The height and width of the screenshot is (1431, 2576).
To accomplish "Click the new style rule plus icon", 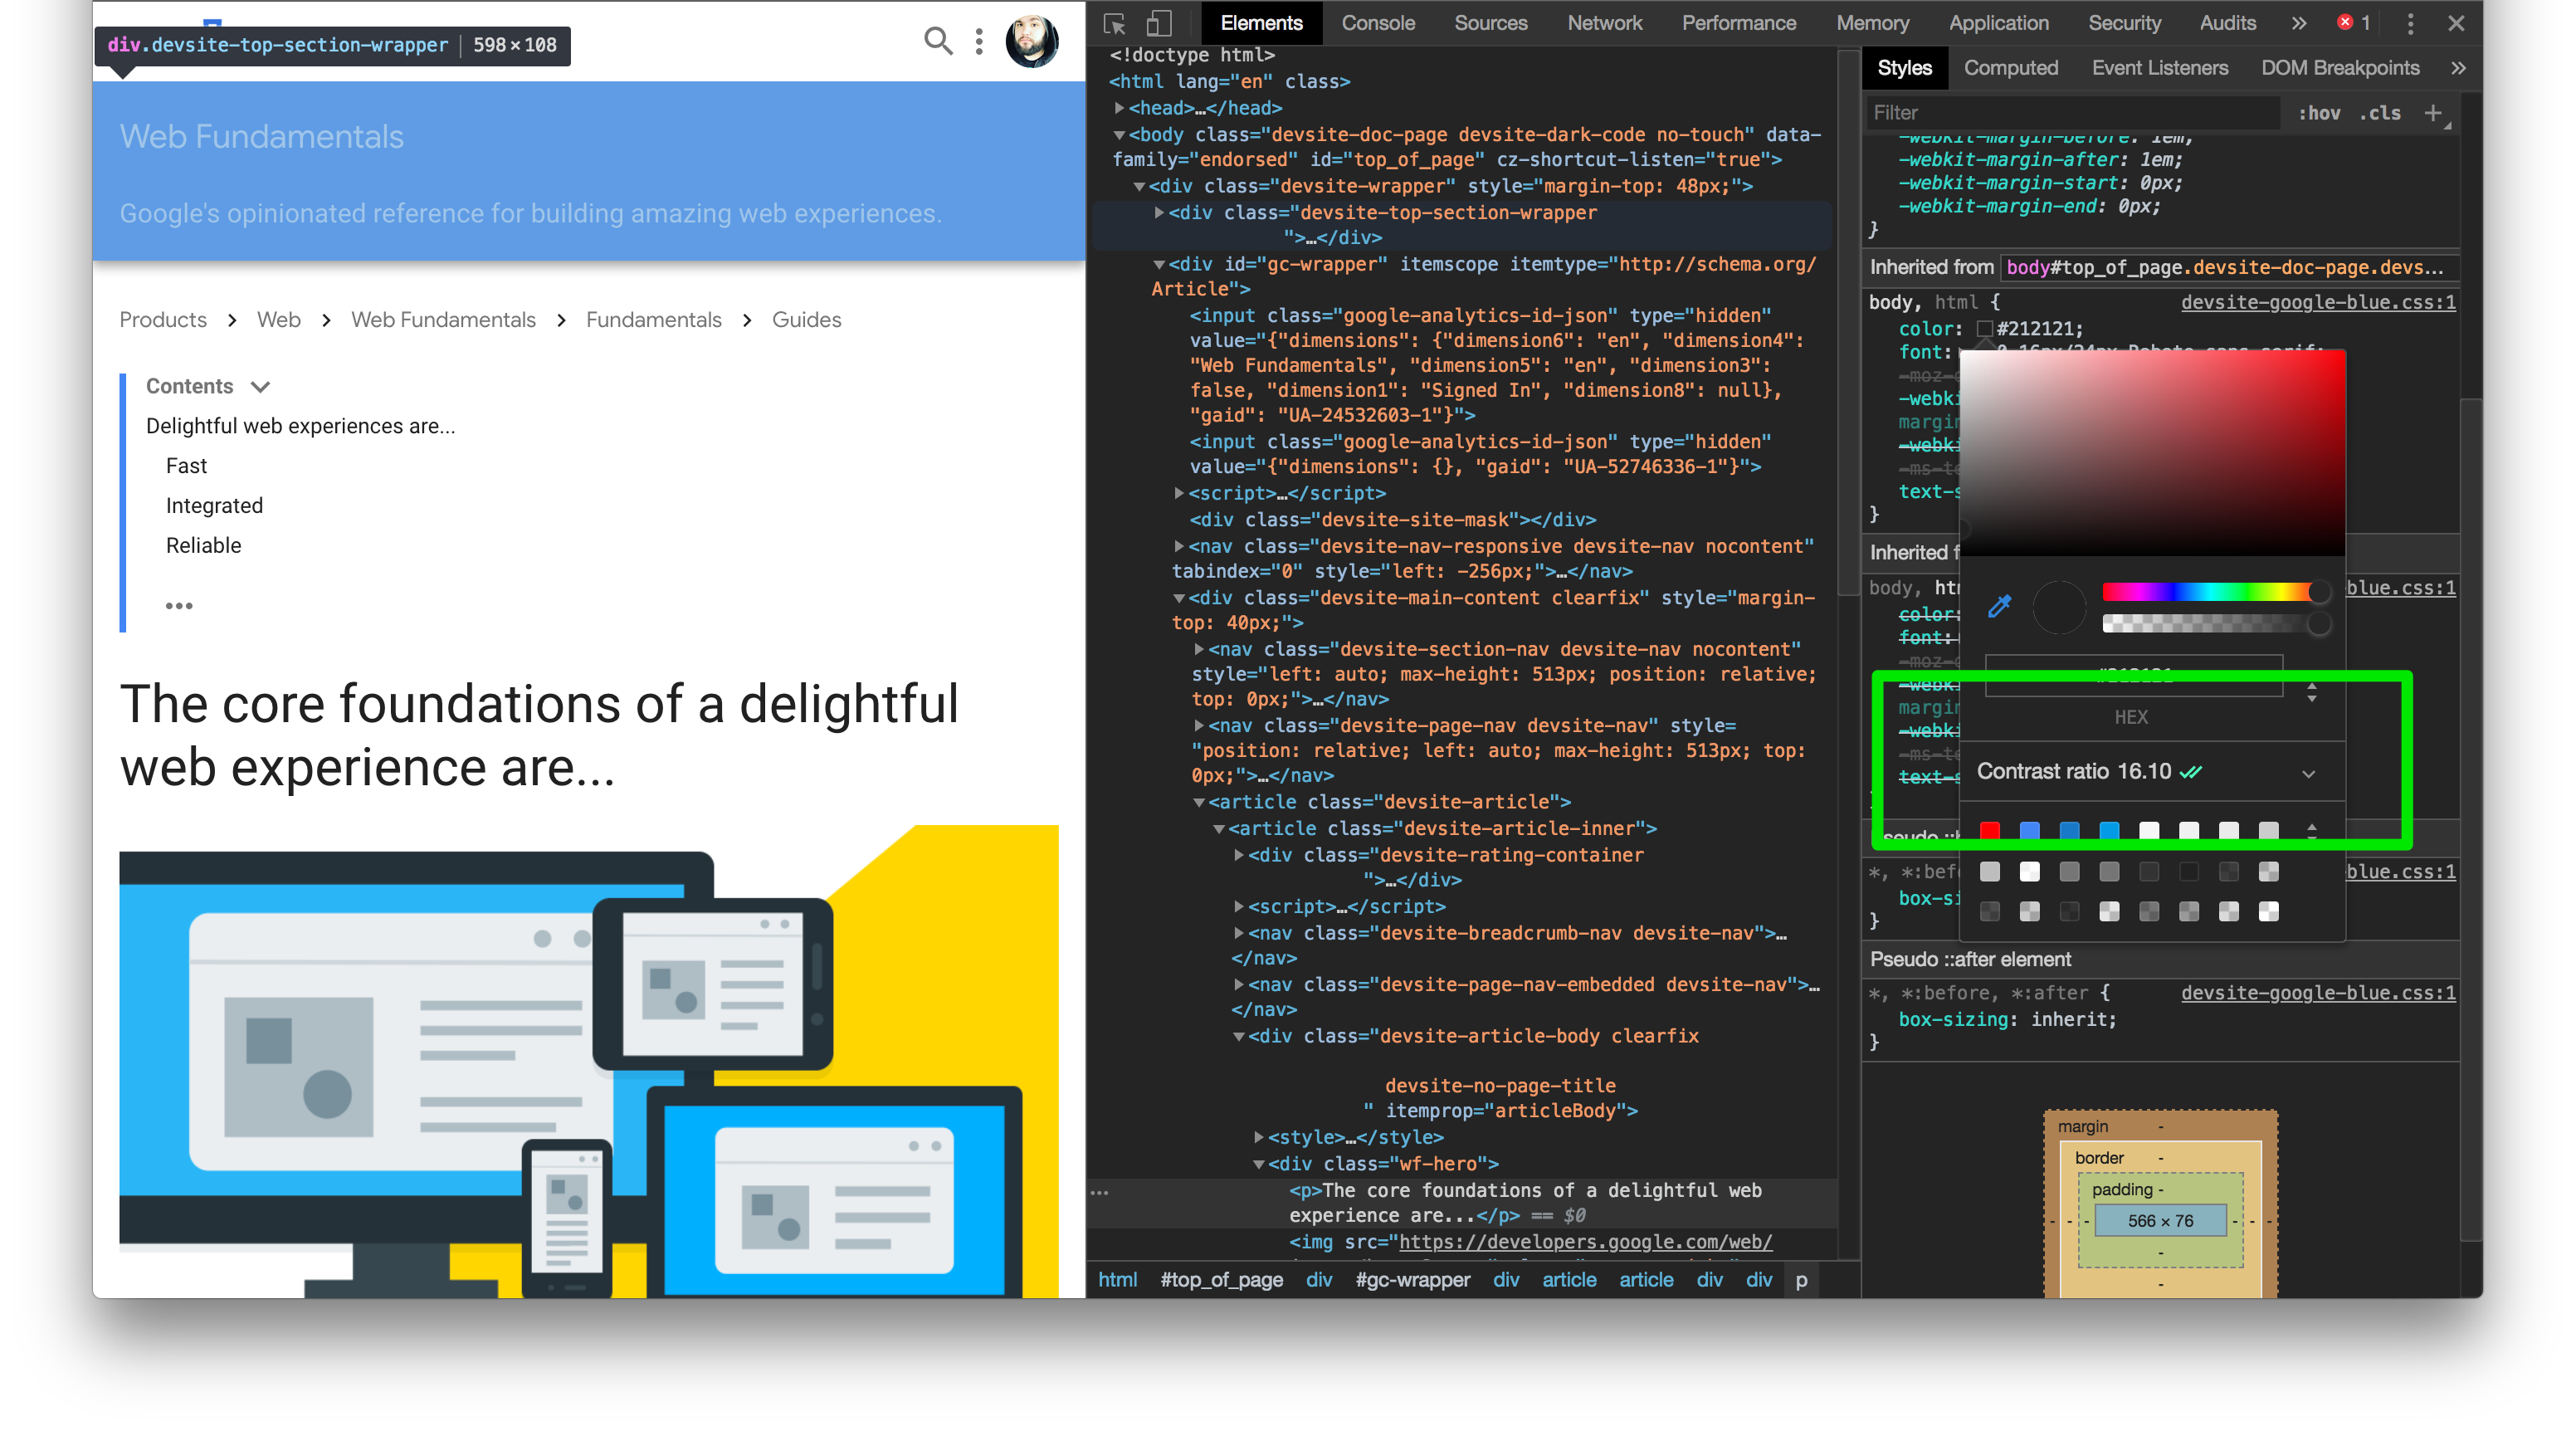I will [x=2434, y=113].
